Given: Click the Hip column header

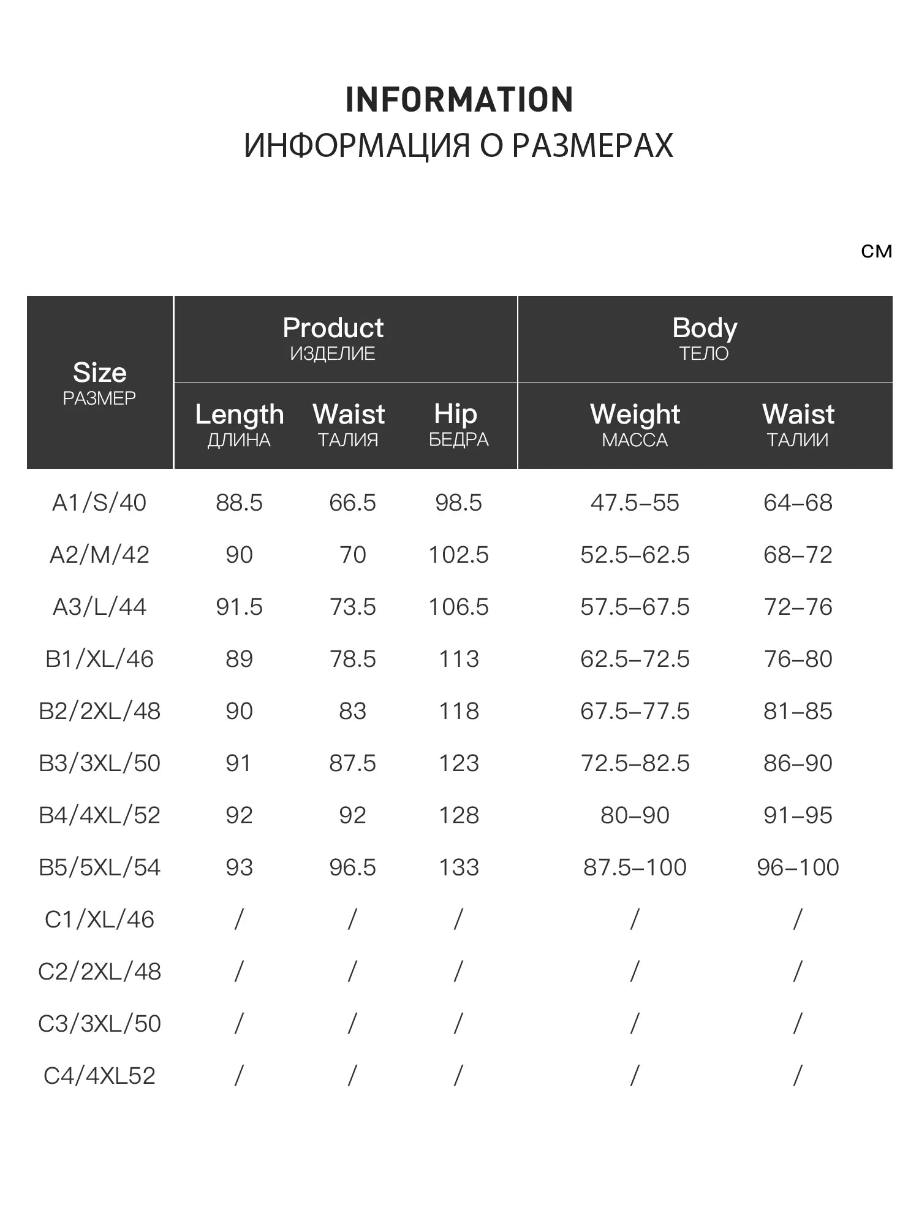Looking at the screenshot, I should [x=458, y=425].
